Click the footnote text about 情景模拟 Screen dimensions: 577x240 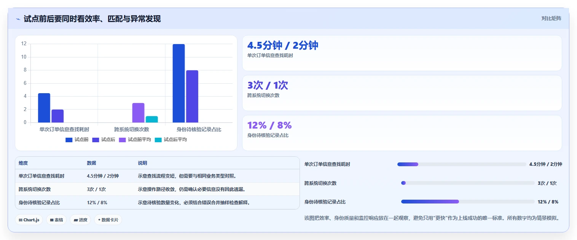pyautogui.click(x=432, y=218)
